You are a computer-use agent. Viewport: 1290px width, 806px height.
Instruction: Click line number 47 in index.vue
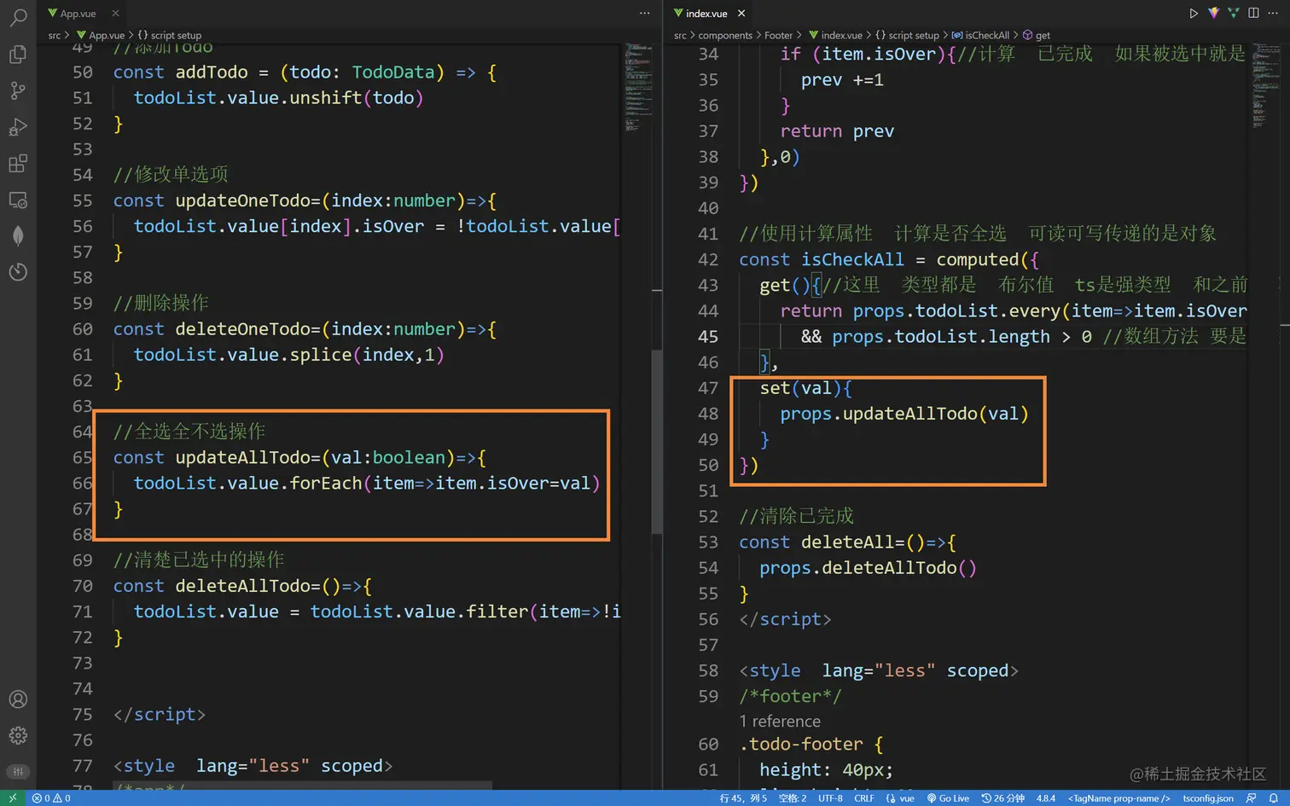click(x=708, y=388)
